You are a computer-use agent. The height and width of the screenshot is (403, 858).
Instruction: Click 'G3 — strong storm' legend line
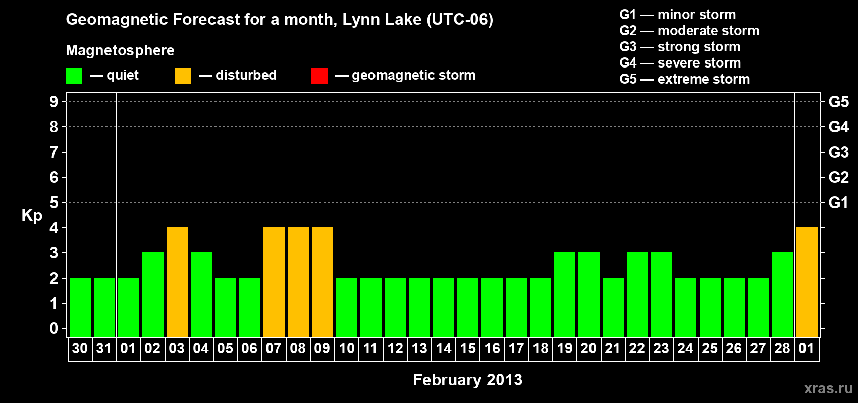pyautogui.click(x=680, y=47)
